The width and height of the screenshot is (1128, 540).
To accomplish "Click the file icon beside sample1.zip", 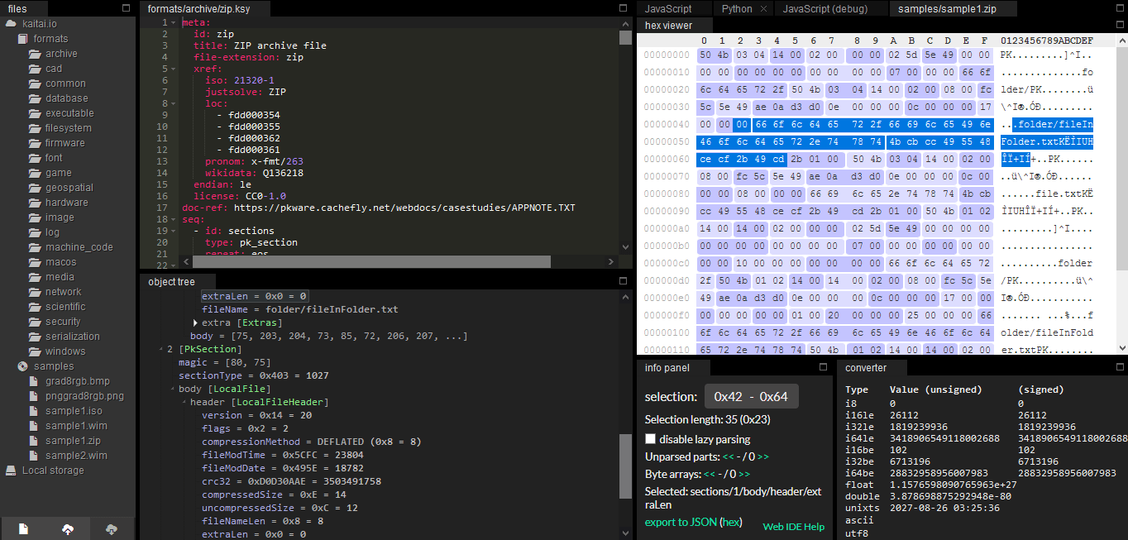I will tap(35, 441).
